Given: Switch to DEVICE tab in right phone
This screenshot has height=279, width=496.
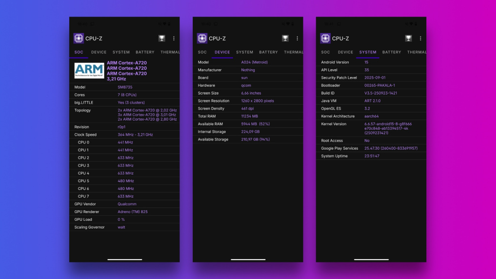Looking at the screenshot, I should [x=345, y=52].
